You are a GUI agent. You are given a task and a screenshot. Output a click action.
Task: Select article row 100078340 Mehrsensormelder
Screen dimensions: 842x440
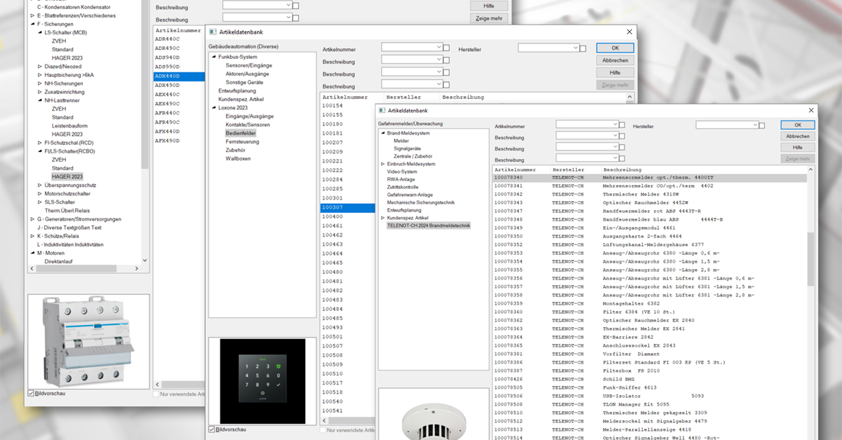click(650, 178)
